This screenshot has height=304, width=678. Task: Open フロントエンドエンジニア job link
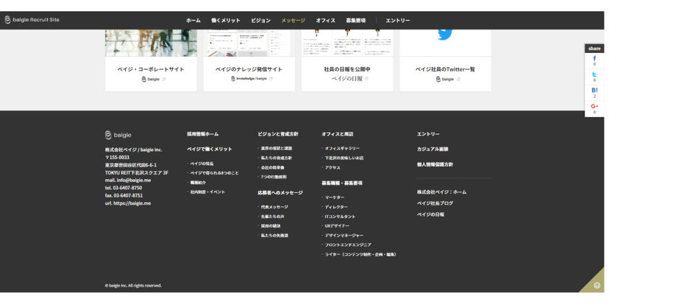point(348,245)
